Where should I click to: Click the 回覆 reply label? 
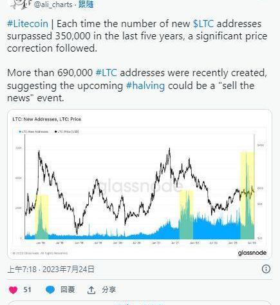[x=68, y=290]
